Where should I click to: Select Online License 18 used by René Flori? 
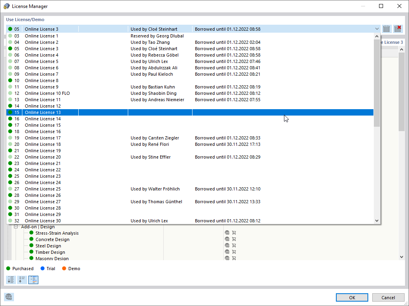click(x=190, y=144)
